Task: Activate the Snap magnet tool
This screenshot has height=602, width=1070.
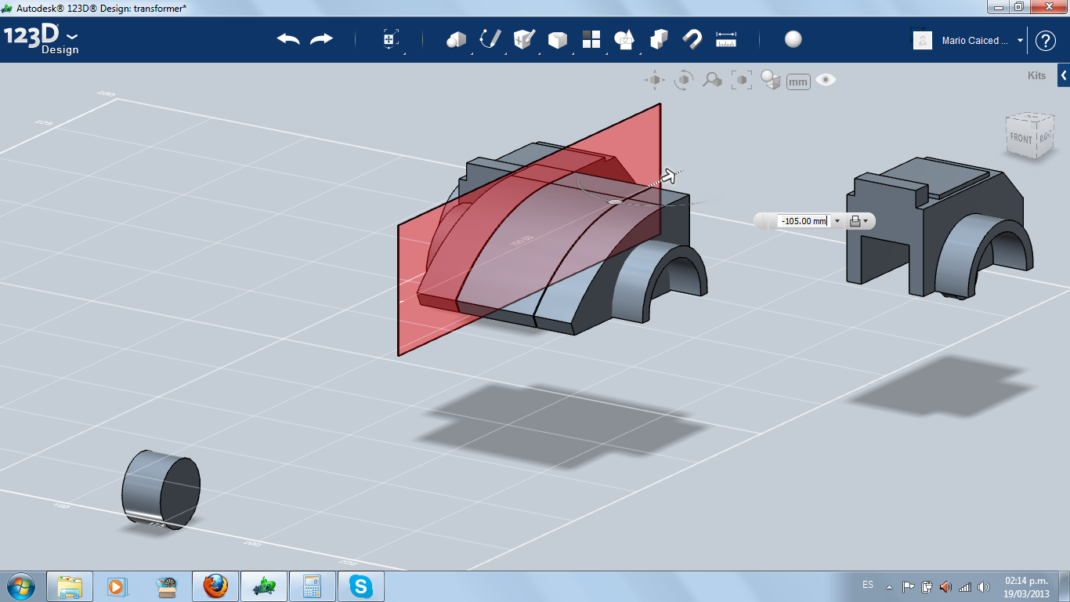Action: [x=692, y=39]
